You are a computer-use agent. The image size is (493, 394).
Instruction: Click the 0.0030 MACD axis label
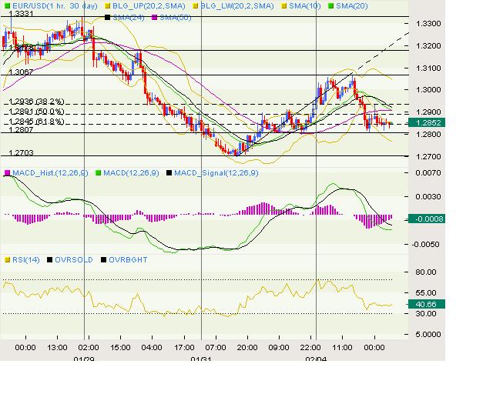(x=428, y=197)
